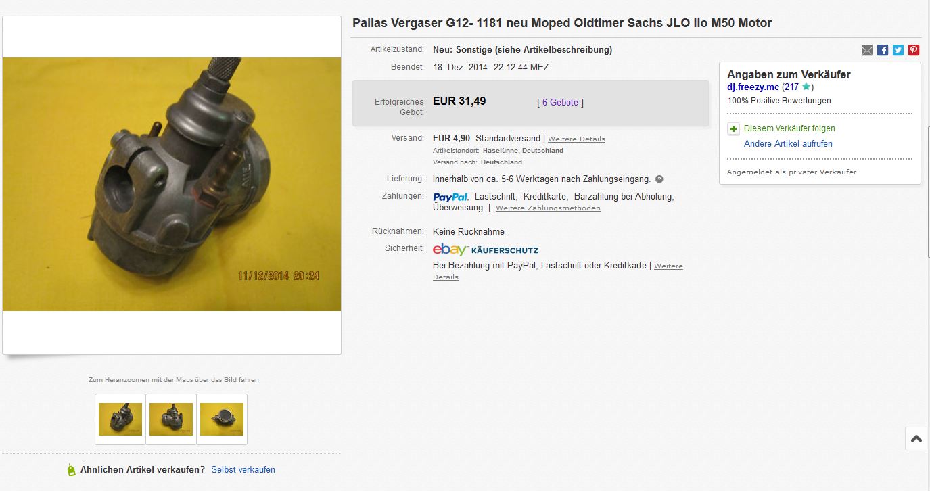
Task: Open seller profile dj.freezy.mc
Action: [753, 87]
